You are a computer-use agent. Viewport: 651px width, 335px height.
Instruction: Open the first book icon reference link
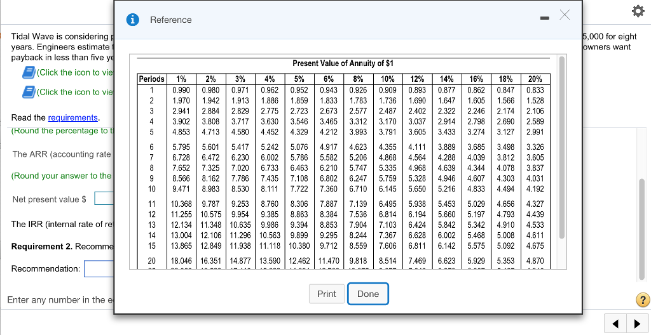[x=28, y=72]
